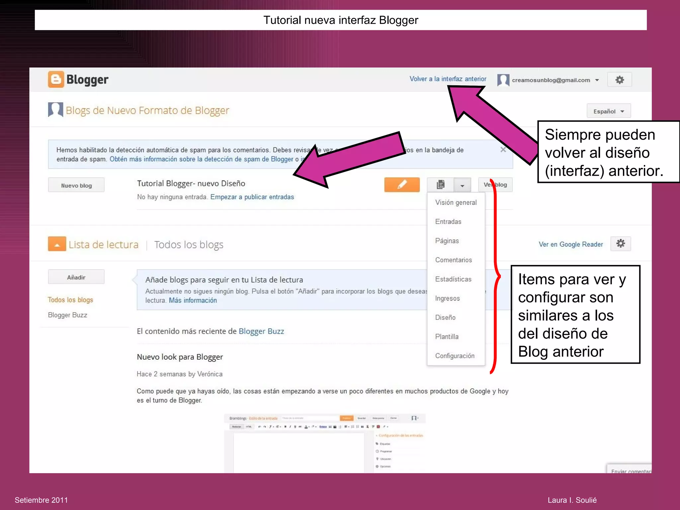The image size is (680, 510).
Task: Click the Tutorial Blogger- nuevo Diseño blog title
Action: [191, 184]
